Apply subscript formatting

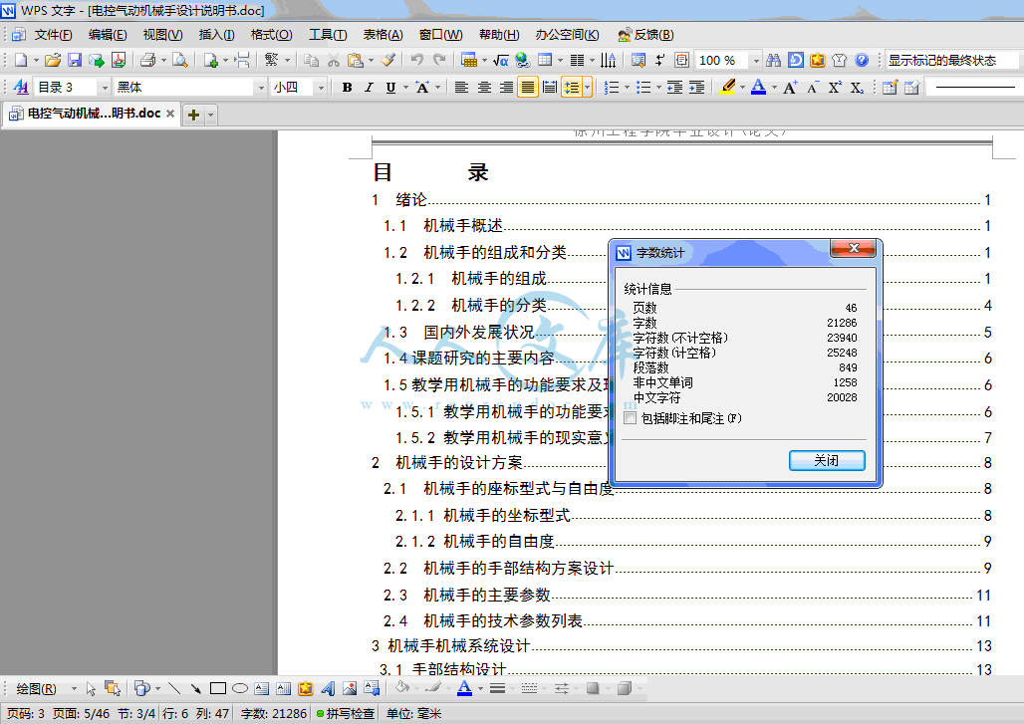click(857, 87)
